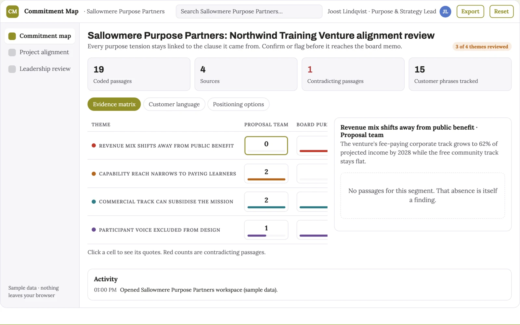The height and width of the screenshot is (325, 520).
Task: Select the Commitment map sidebar icon
Action: click(12, 36)
